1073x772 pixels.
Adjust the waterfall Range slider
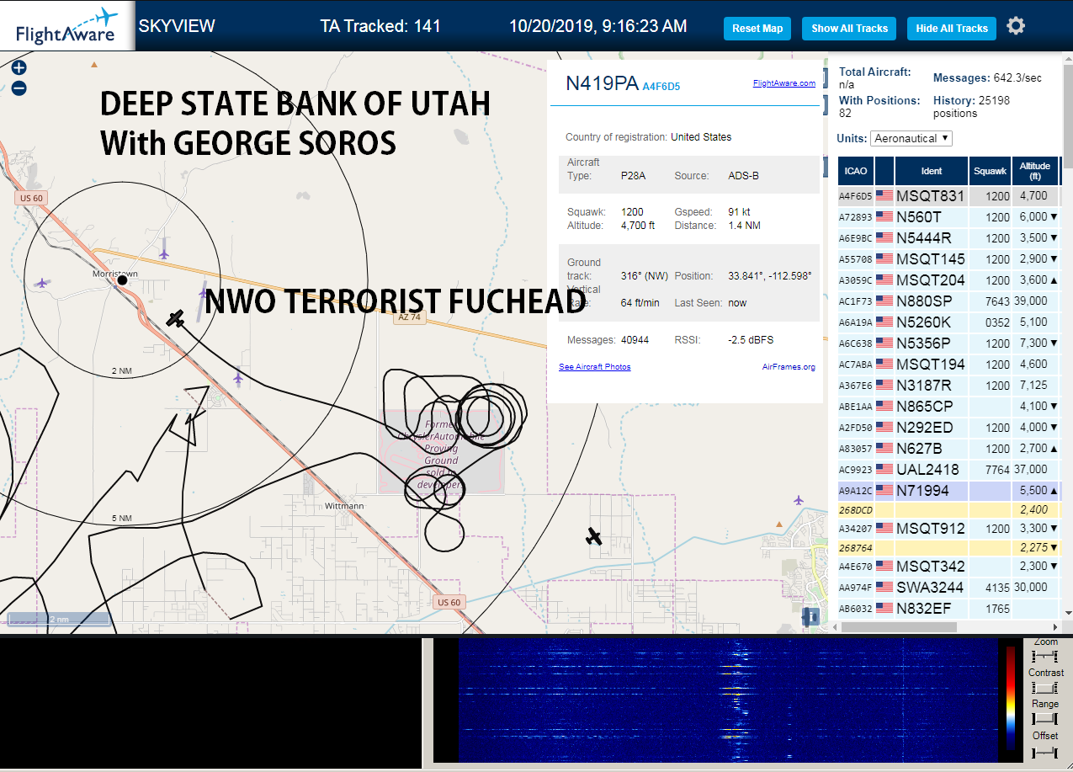point(1044,718)
